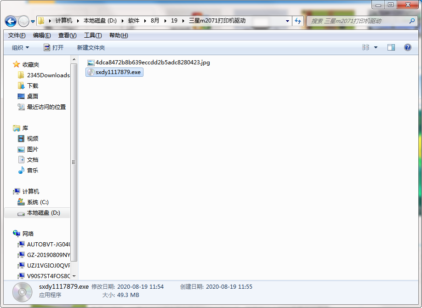The width and height of the screenshot is (422, 308).
Task: Open the 下载 folder in favorites
Action: (x=28, y=86)
